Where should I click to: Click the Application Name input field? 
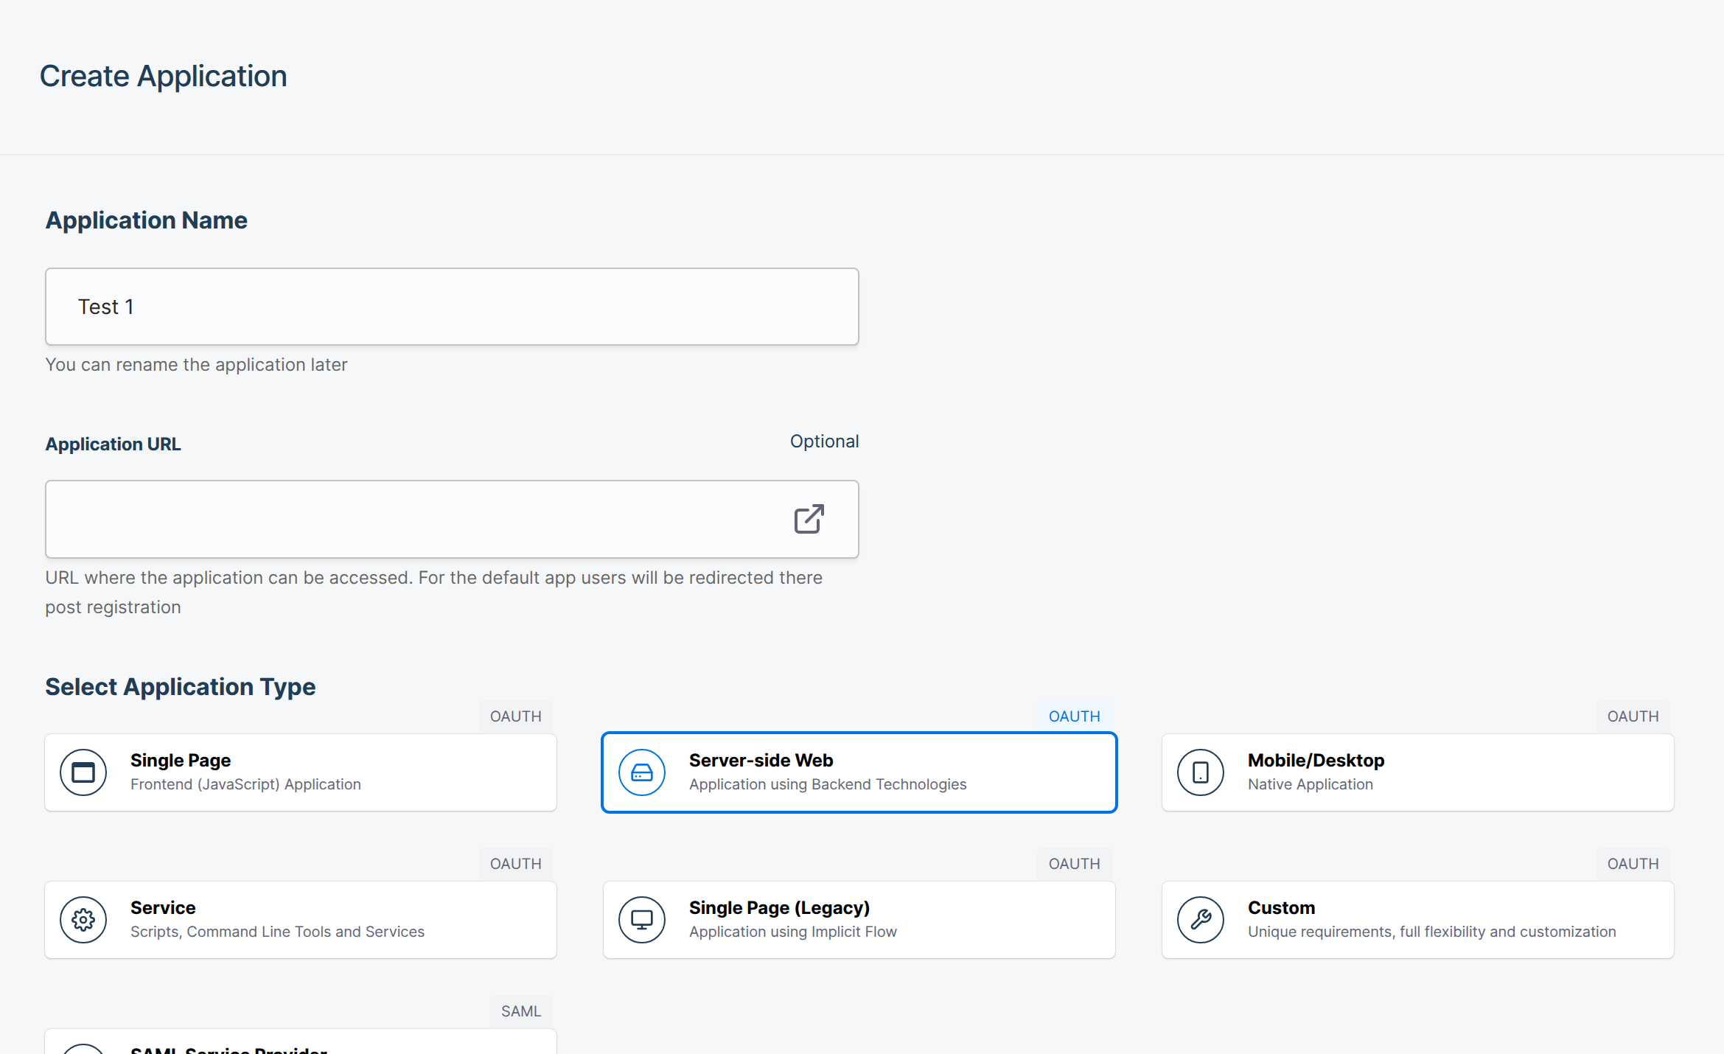click(x=451, y=307)
